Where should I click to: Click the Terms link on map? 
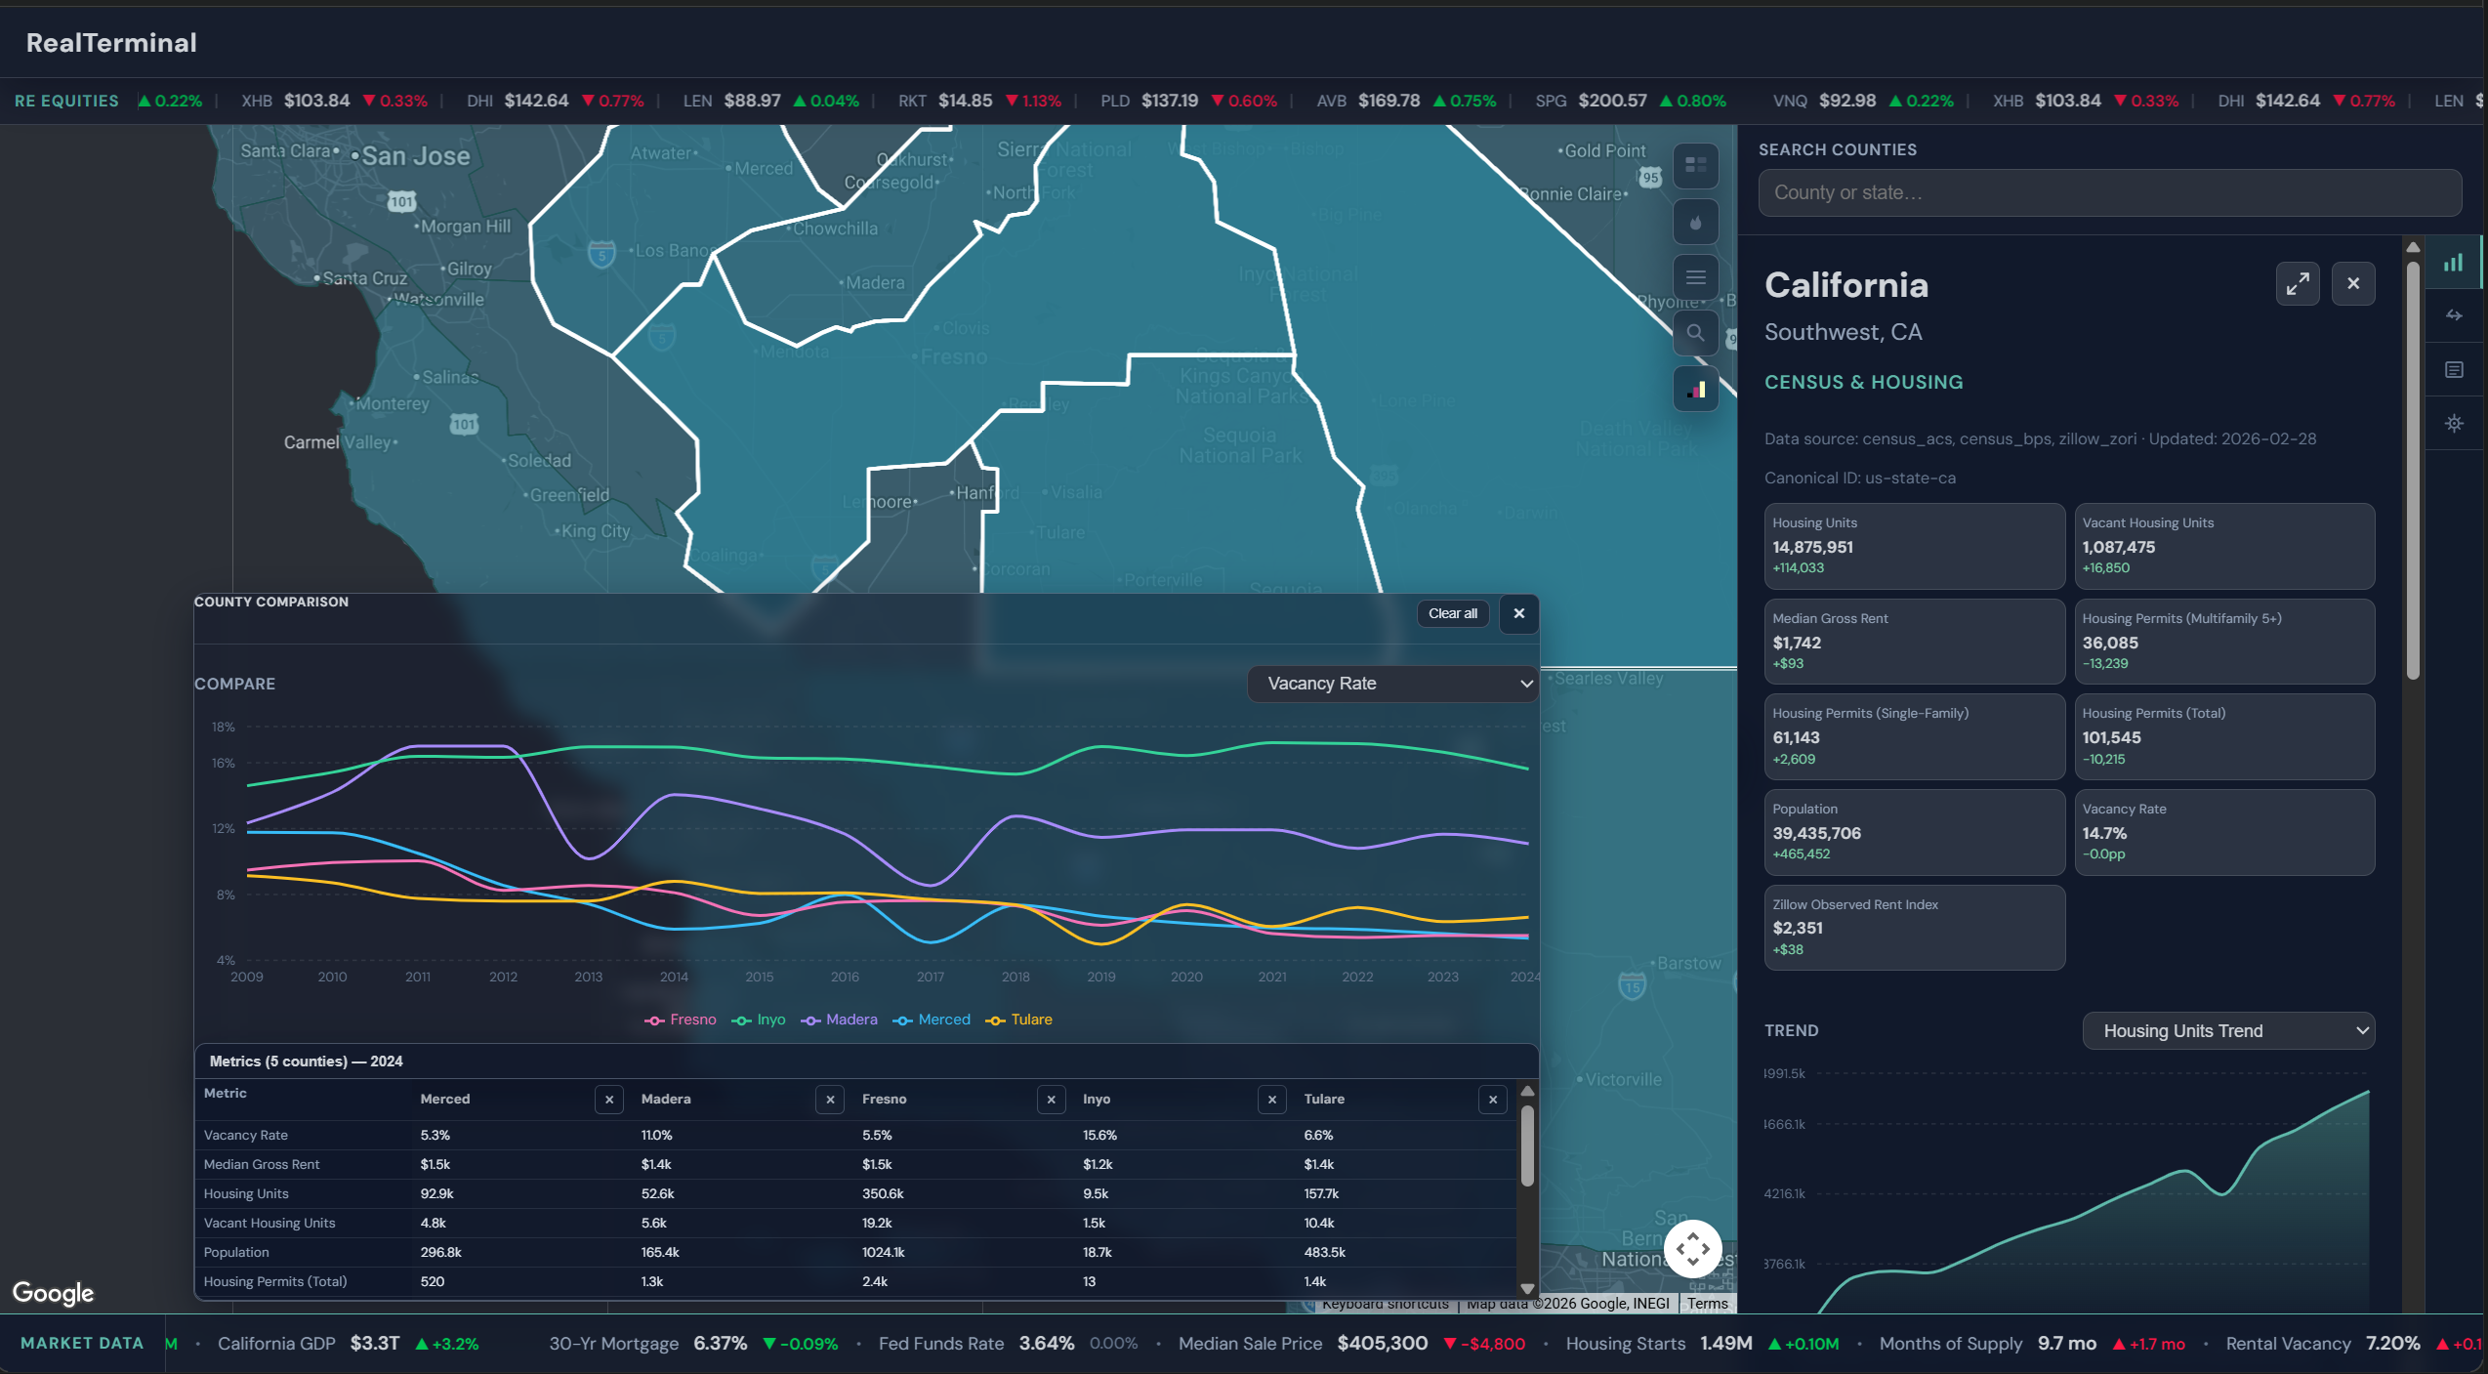click(1707, 1304)
